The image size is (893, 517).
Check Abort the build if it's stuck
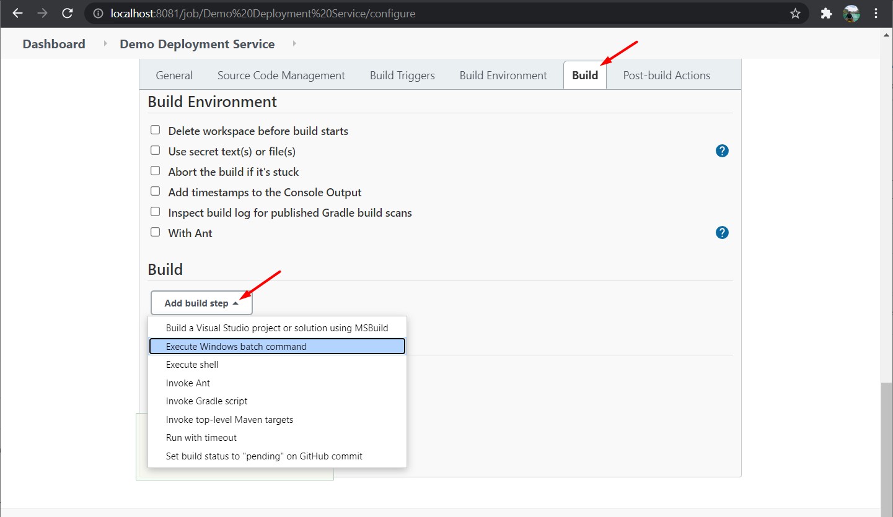[x=156, y=172]
